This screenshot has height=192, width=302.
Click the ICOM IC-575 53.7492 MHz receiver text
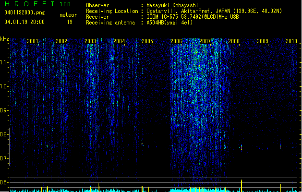[x=193, y=17]
